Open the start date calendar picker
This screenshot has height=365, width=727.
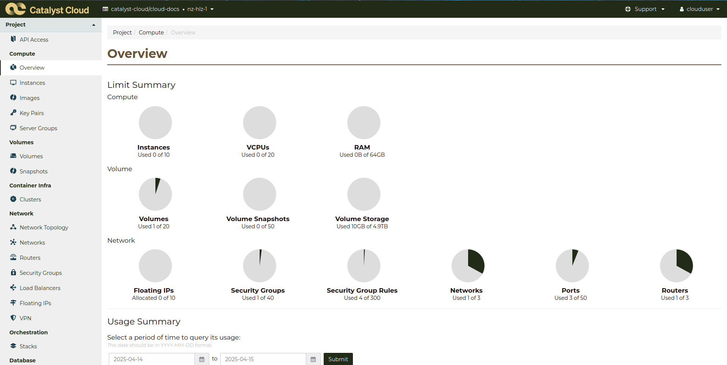coord(202,359)
